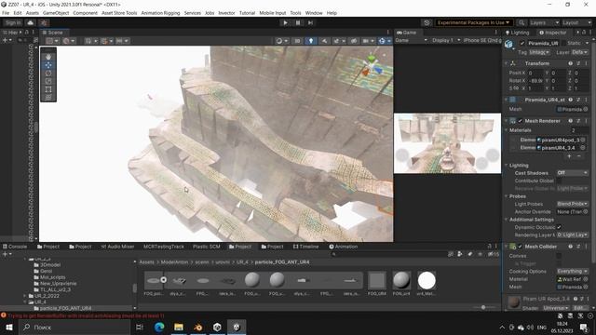Toggle 2D view in the scene toolbar

point(297,41)
